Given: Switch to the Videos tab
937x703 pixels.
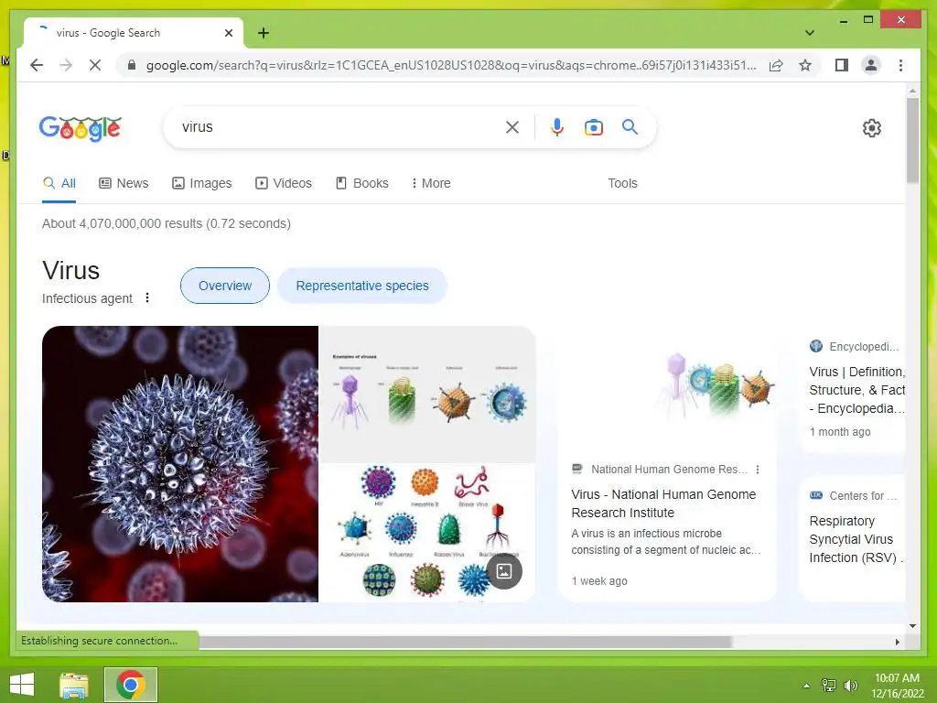Looking at the screenshot, I should tap(284, 183).
